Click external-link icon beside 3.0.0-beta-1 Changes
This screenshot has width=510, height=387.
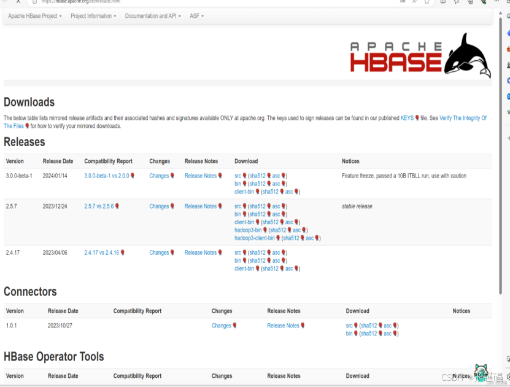point(172,176)
